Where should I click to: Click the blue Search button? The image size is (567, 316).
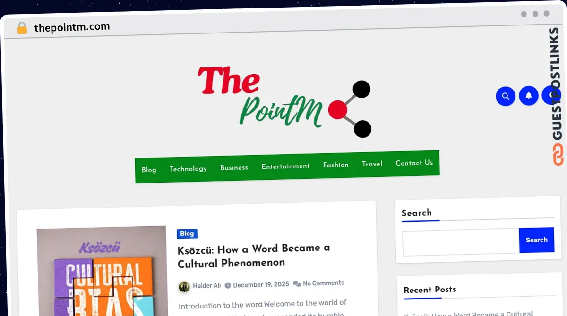pos(537,240)
